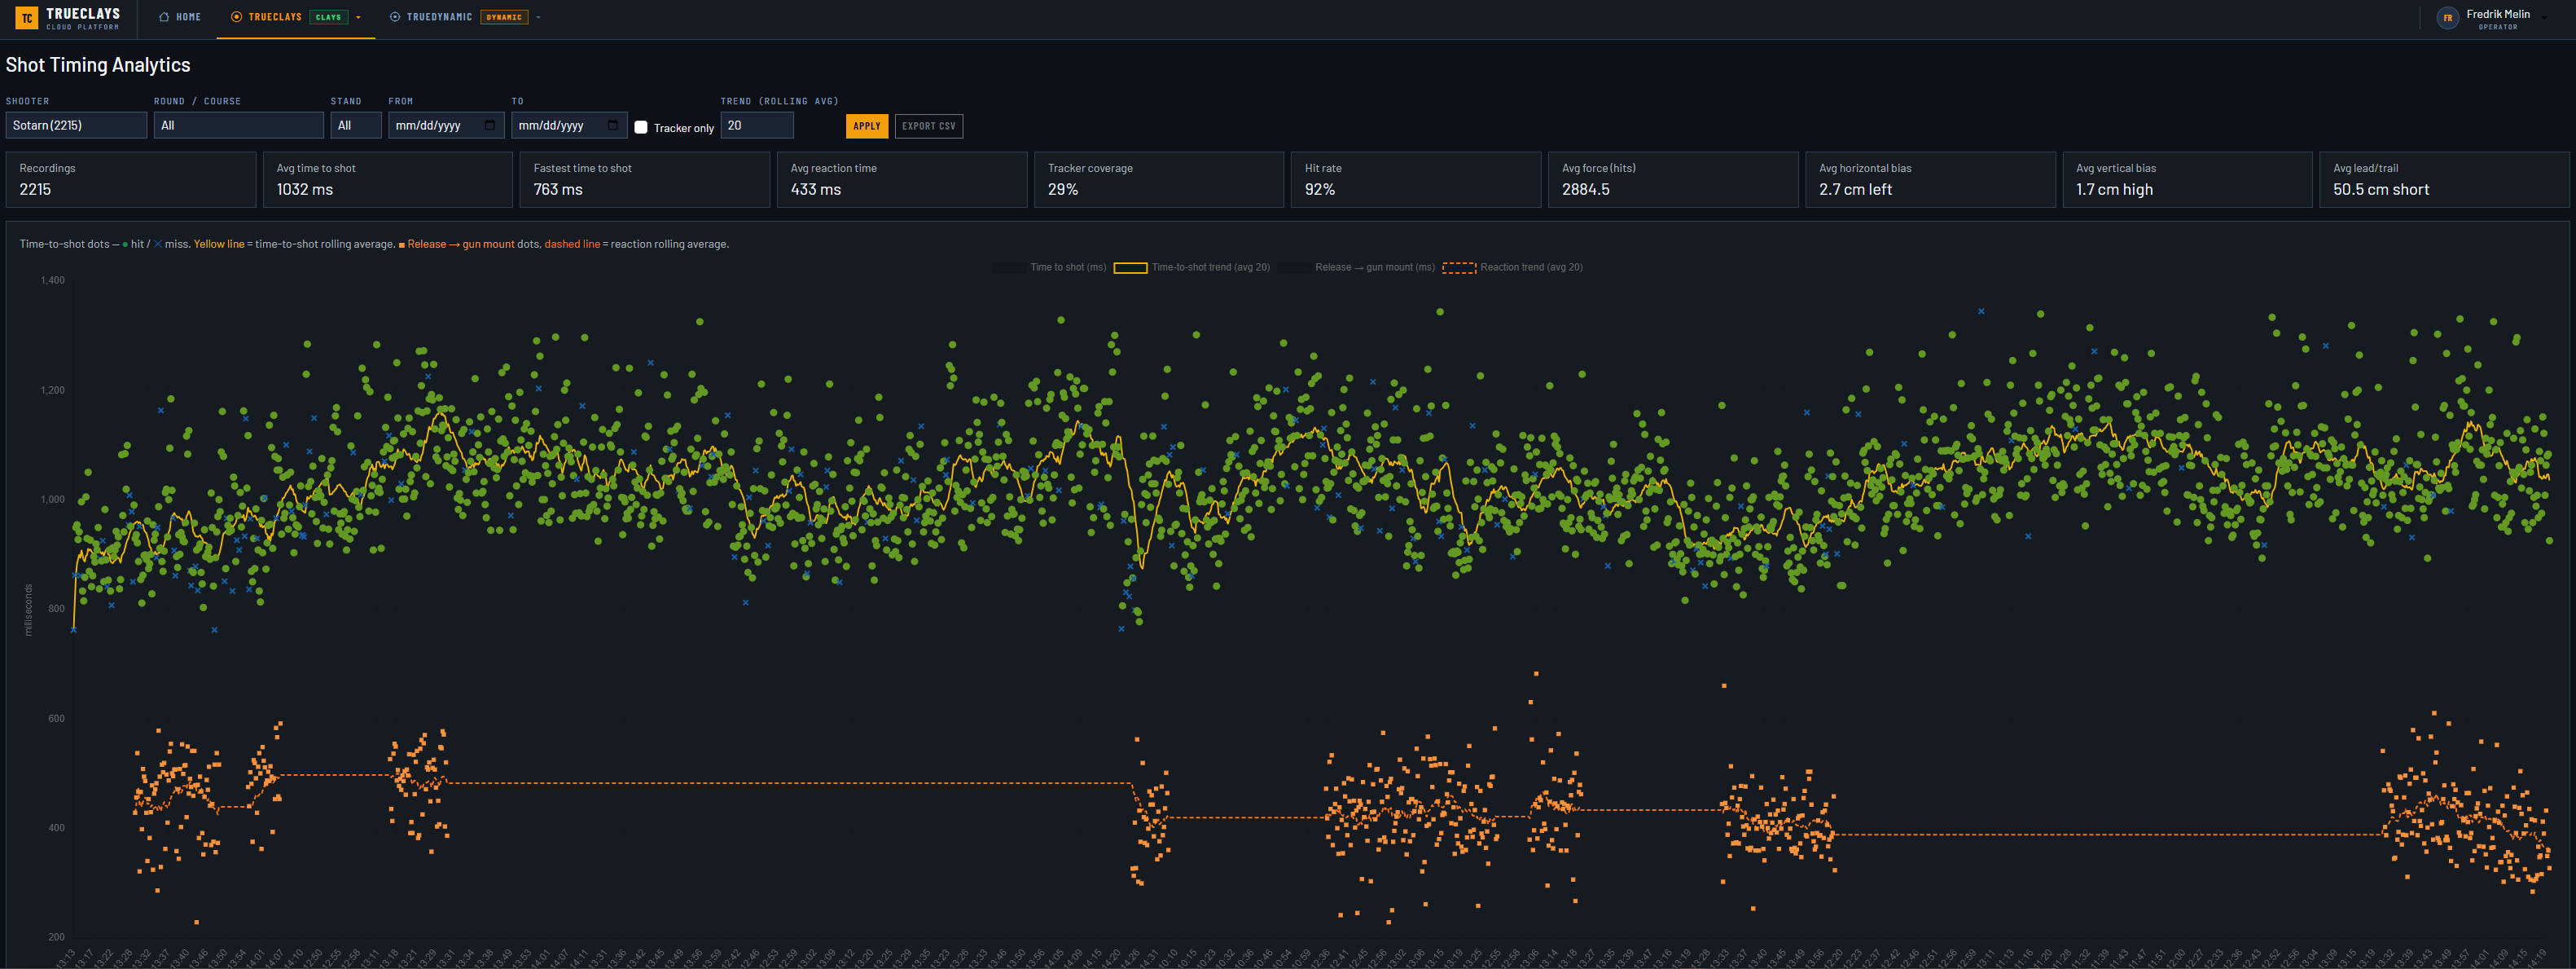This screenshot has width=2576, height=969.
Task: Open calendar picker in From date field
Action: pyautogui.click(x=490, y=126)
